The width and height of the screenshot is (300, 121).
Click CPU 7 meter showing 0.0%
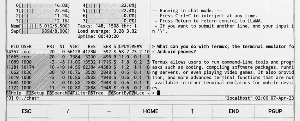(x=110, y=21)
